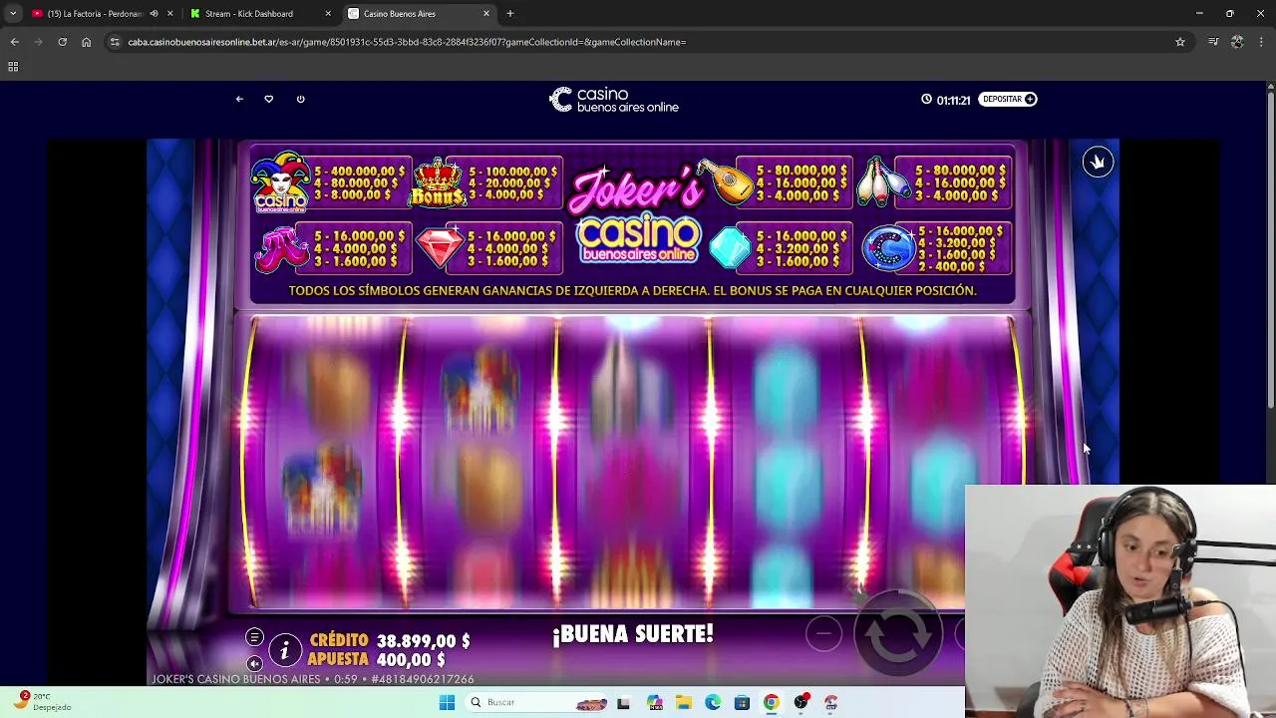Open Chrome three-dot menu
The width and height of the screenshot is (1276, 718).
coord(1261,42)
